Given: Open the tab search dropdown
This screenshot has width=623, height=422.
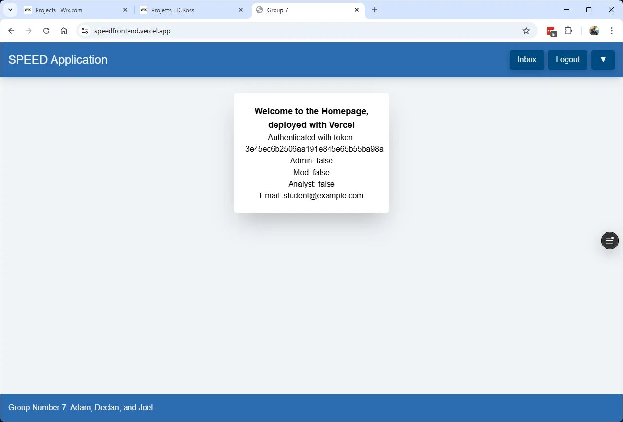Looking at the screenshot, I should coord(10,10).
